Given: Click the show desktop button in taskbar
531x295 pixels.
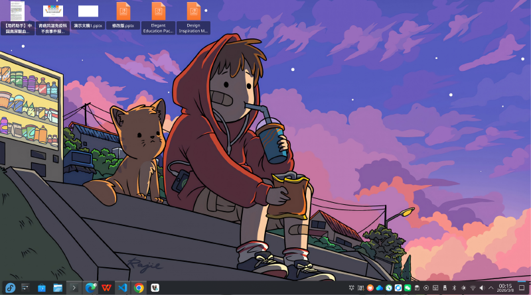Looking at the screenshot, I should [x=522, y=288].
